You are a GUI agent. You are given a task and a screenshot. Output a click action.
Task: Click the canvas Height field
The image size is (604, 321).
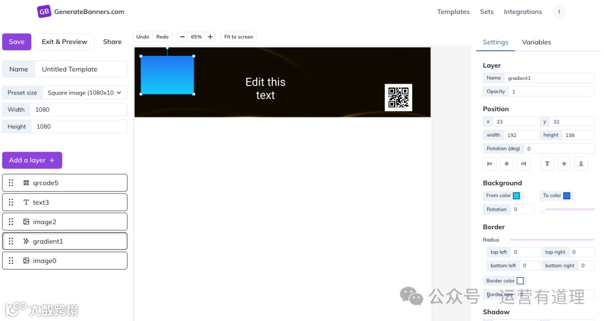pyautogui.click(x=79, y=127)
